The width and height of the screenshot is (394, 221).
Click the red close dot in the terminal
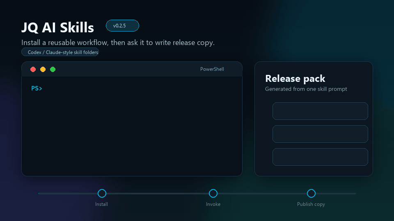[x=33, y=70]
